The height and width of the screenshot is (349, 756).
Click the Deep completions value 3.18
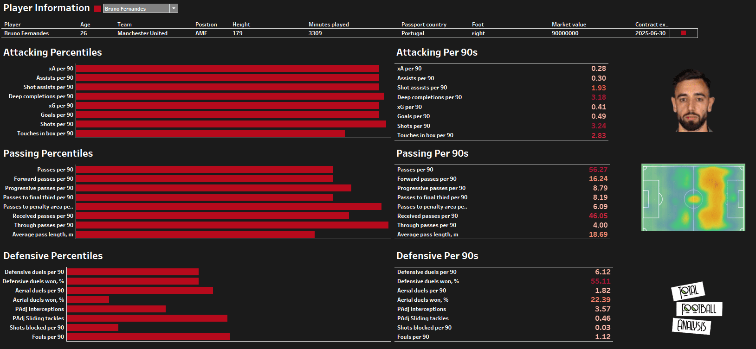(x=599, y=97)
